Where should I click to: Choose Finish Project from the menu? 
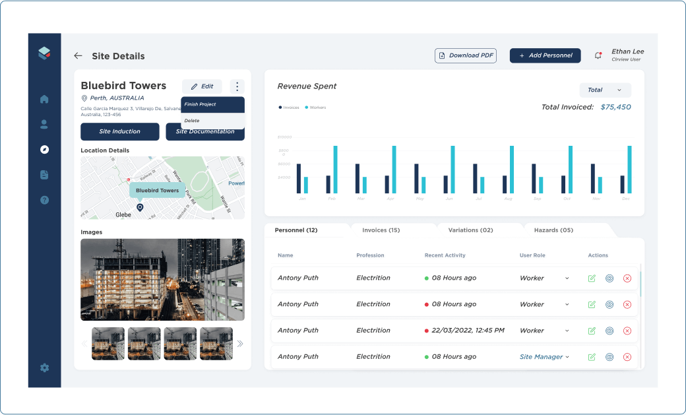[212, 104]
